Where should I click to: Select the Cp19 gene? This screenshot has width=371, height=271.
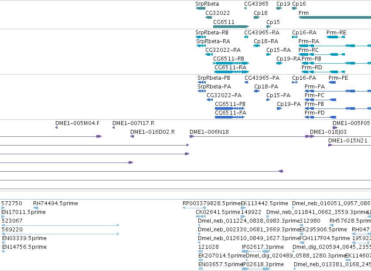(x=279, y=8)
